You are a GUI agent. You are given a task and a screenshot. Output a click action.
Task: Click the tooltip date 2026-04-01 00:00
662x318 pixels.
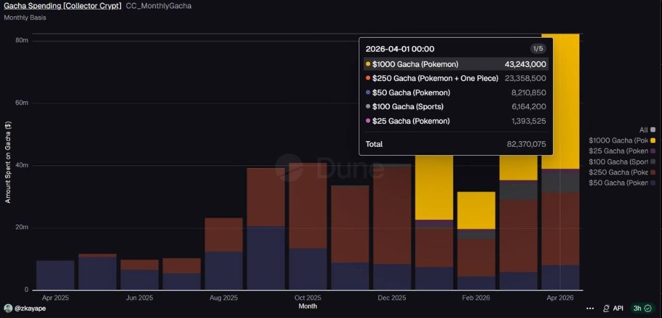[400, 49]
